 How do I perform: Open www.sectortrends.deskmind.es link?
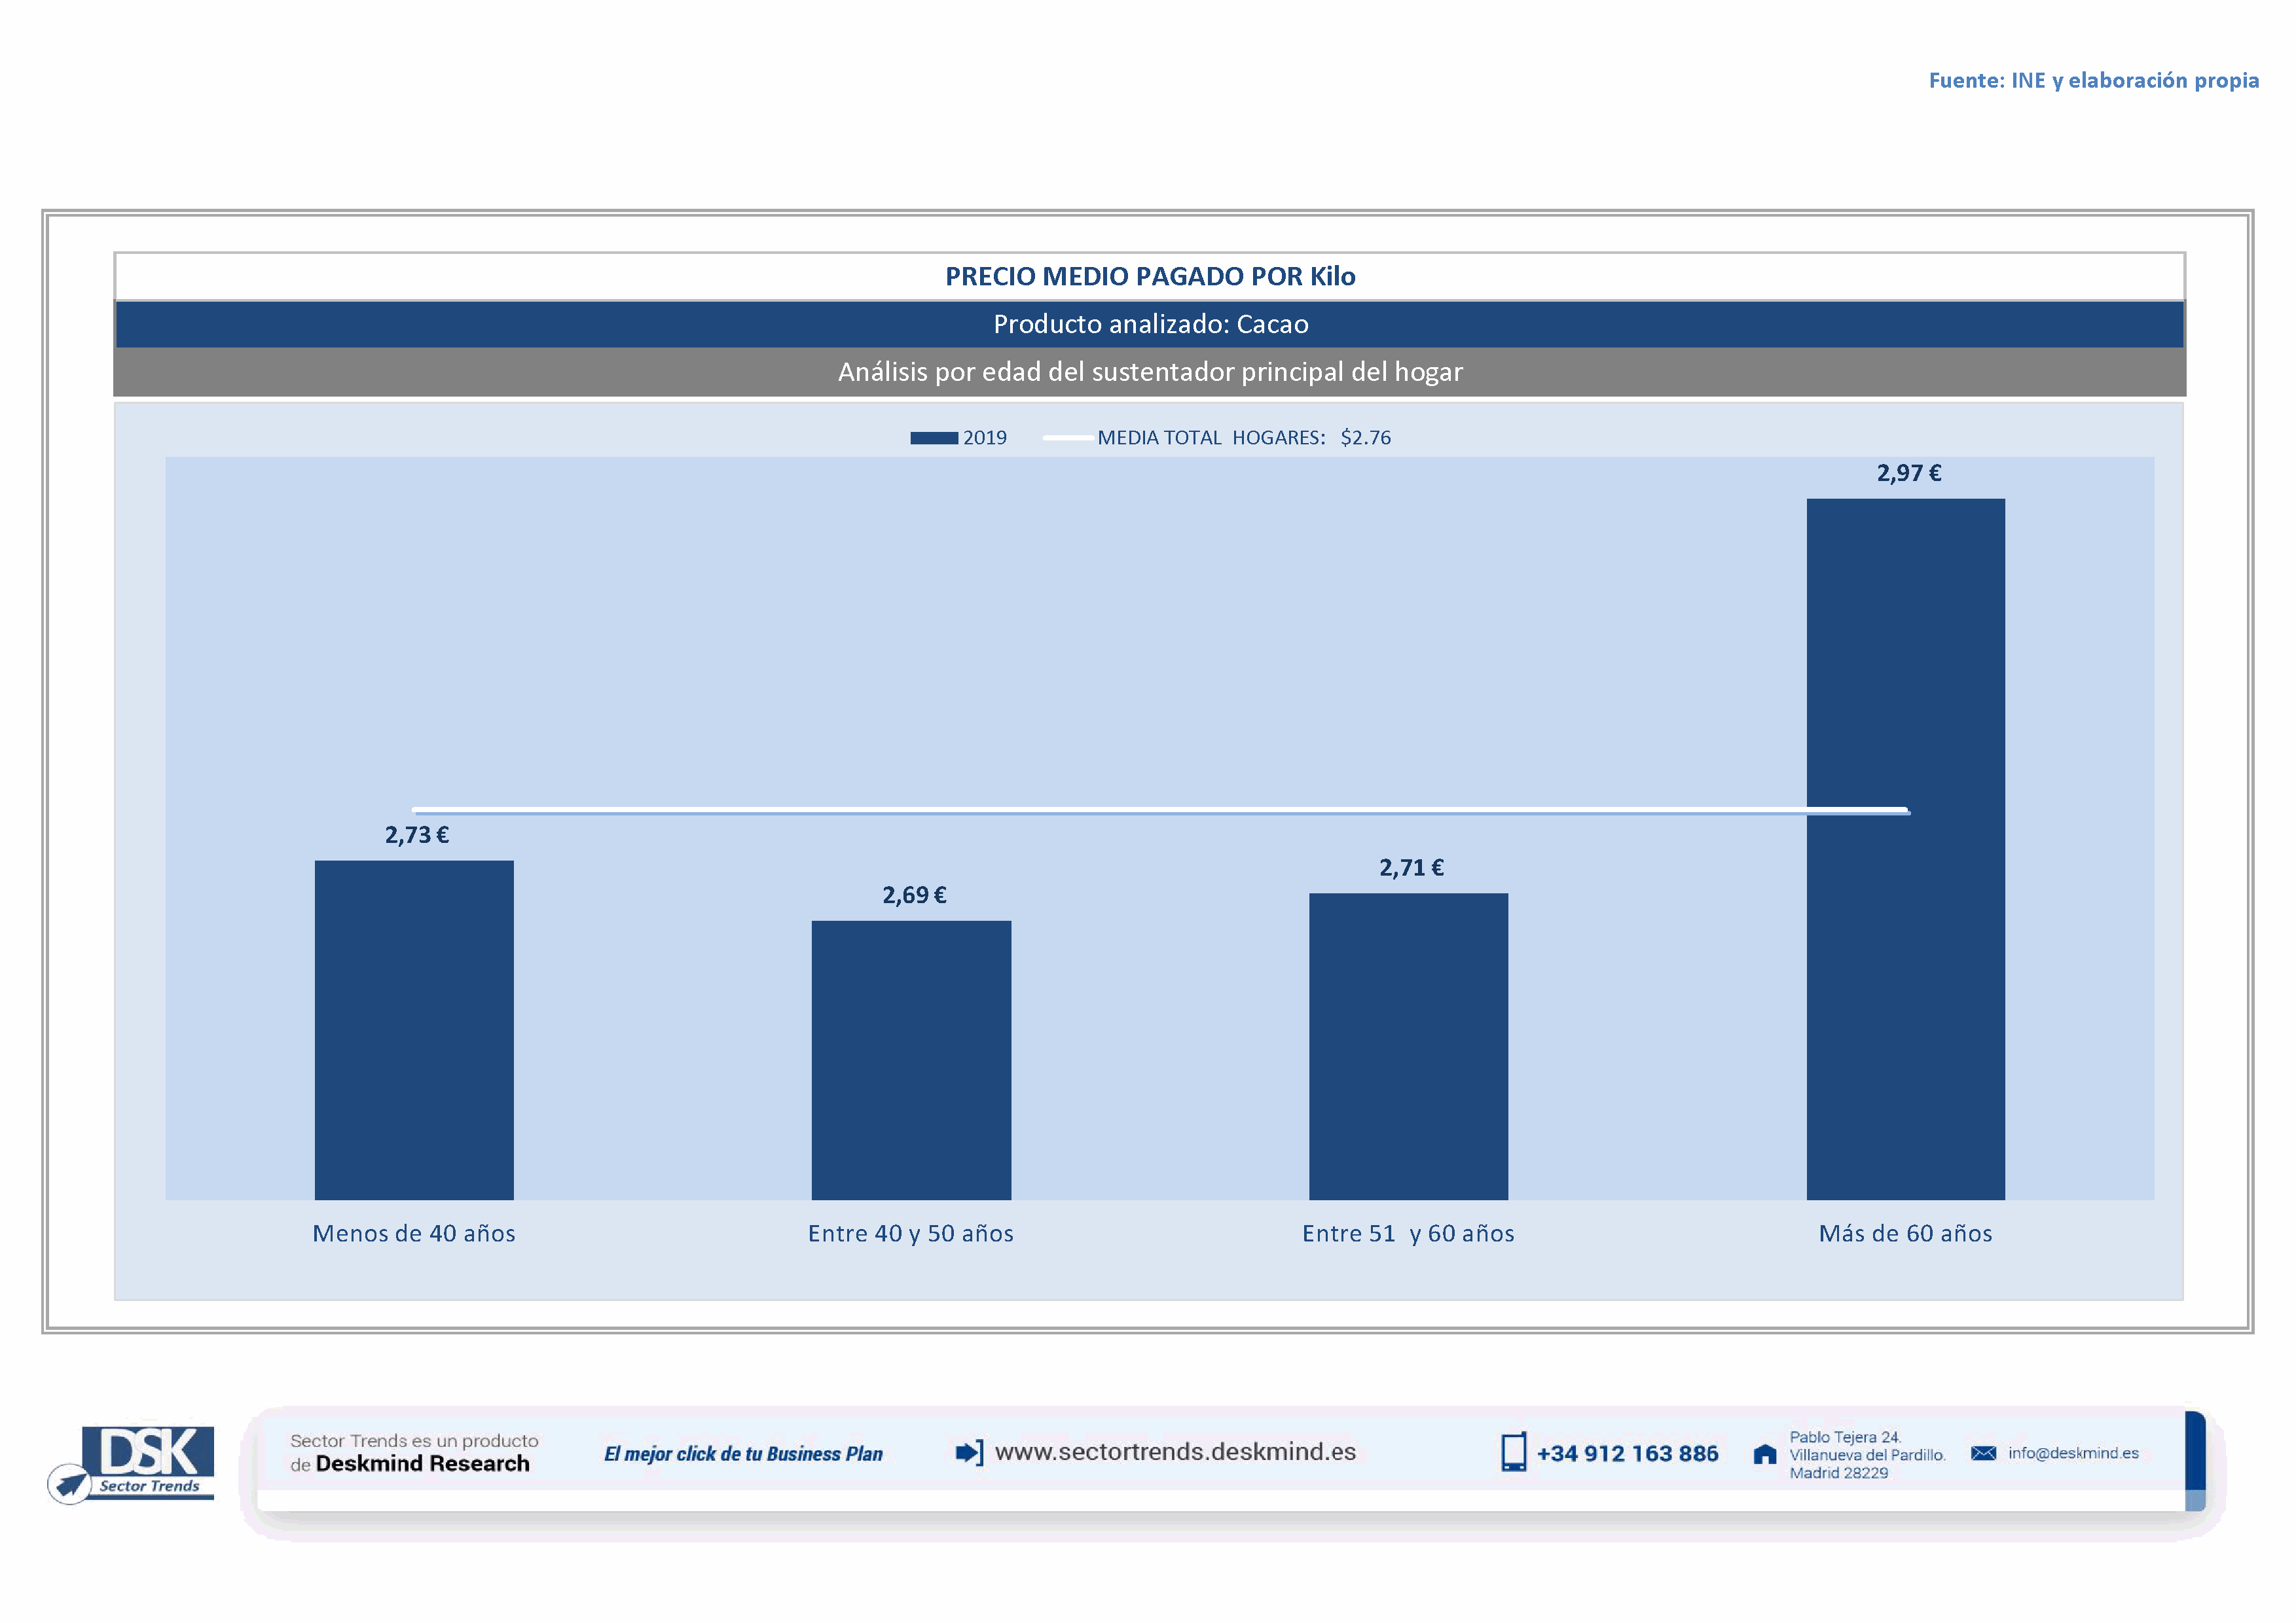click(x=1175, y=1452)
